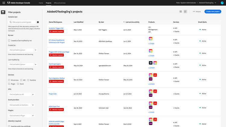The width and height of the screenshot is (226, 127).
Task: Click the Acrobat icon in Project 266 row
Action: pyautogui.click(x=155, y=91)
